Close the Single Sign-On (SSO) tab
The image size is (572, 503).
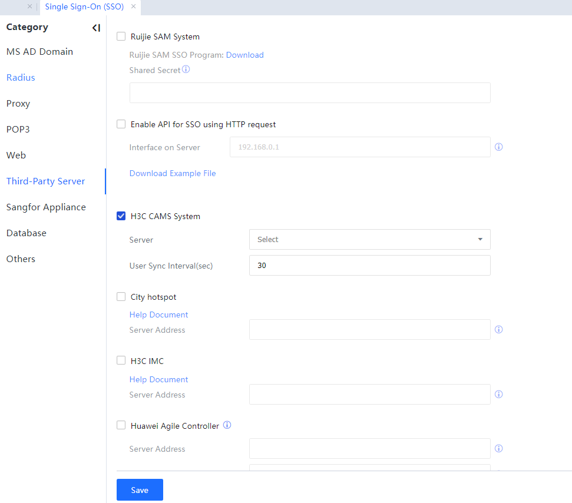(x=133, y=6)
